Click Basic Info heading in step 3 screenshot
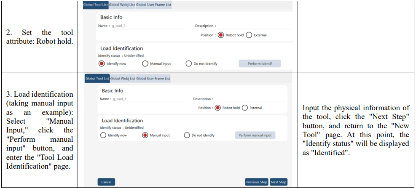This screenshot has width=416, height=188. tap(113, 90)
